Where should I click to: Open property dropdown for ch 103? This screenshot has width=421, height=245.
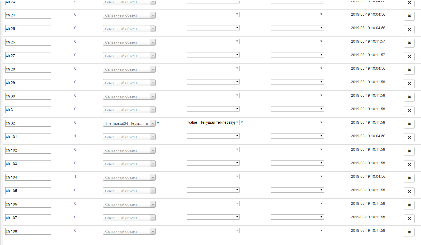point(213,163)
